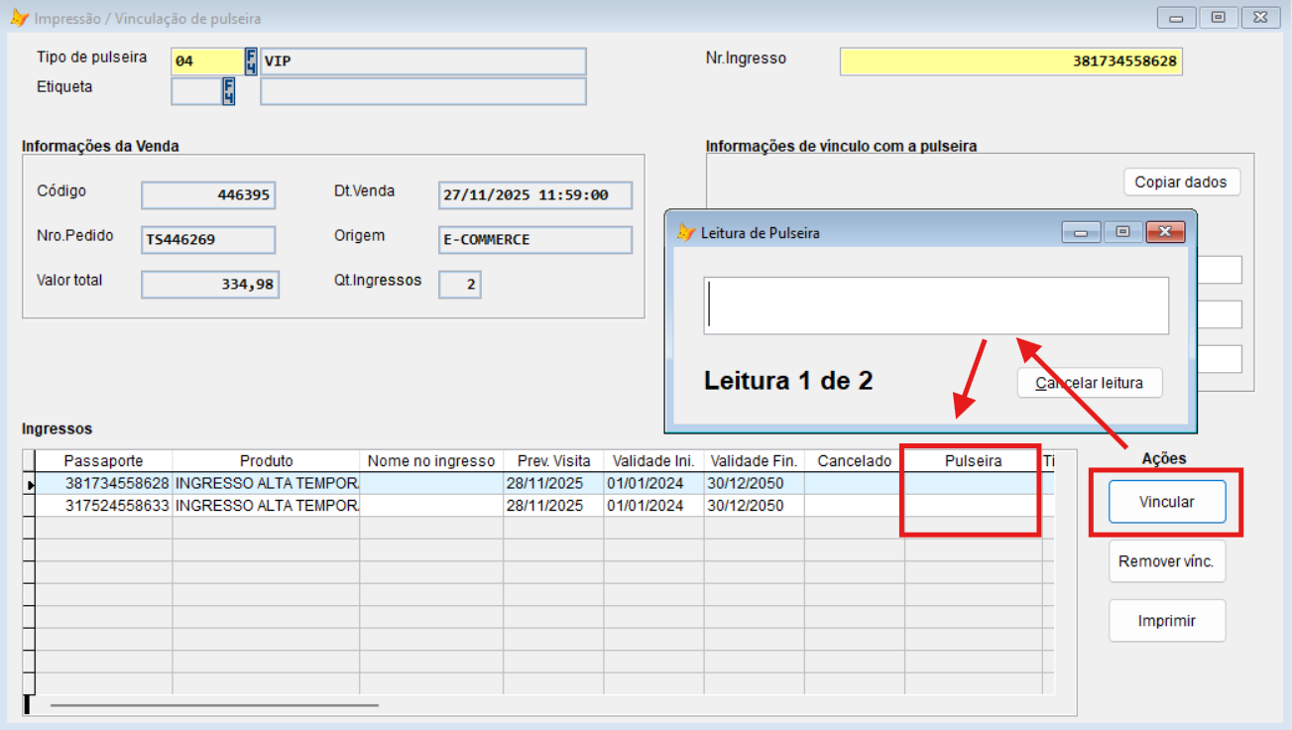This screenshot has height=730, width=1292.
Task: Click the Passaporte column header
Action: pyautogui.click(x=104, y=461)
